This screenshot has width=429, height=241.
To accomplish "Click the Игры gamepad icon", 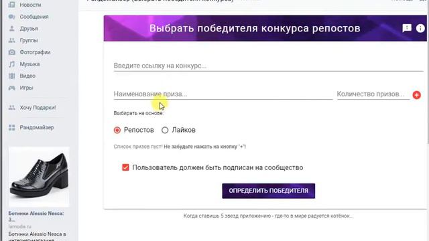I will [x=12, y=88].
